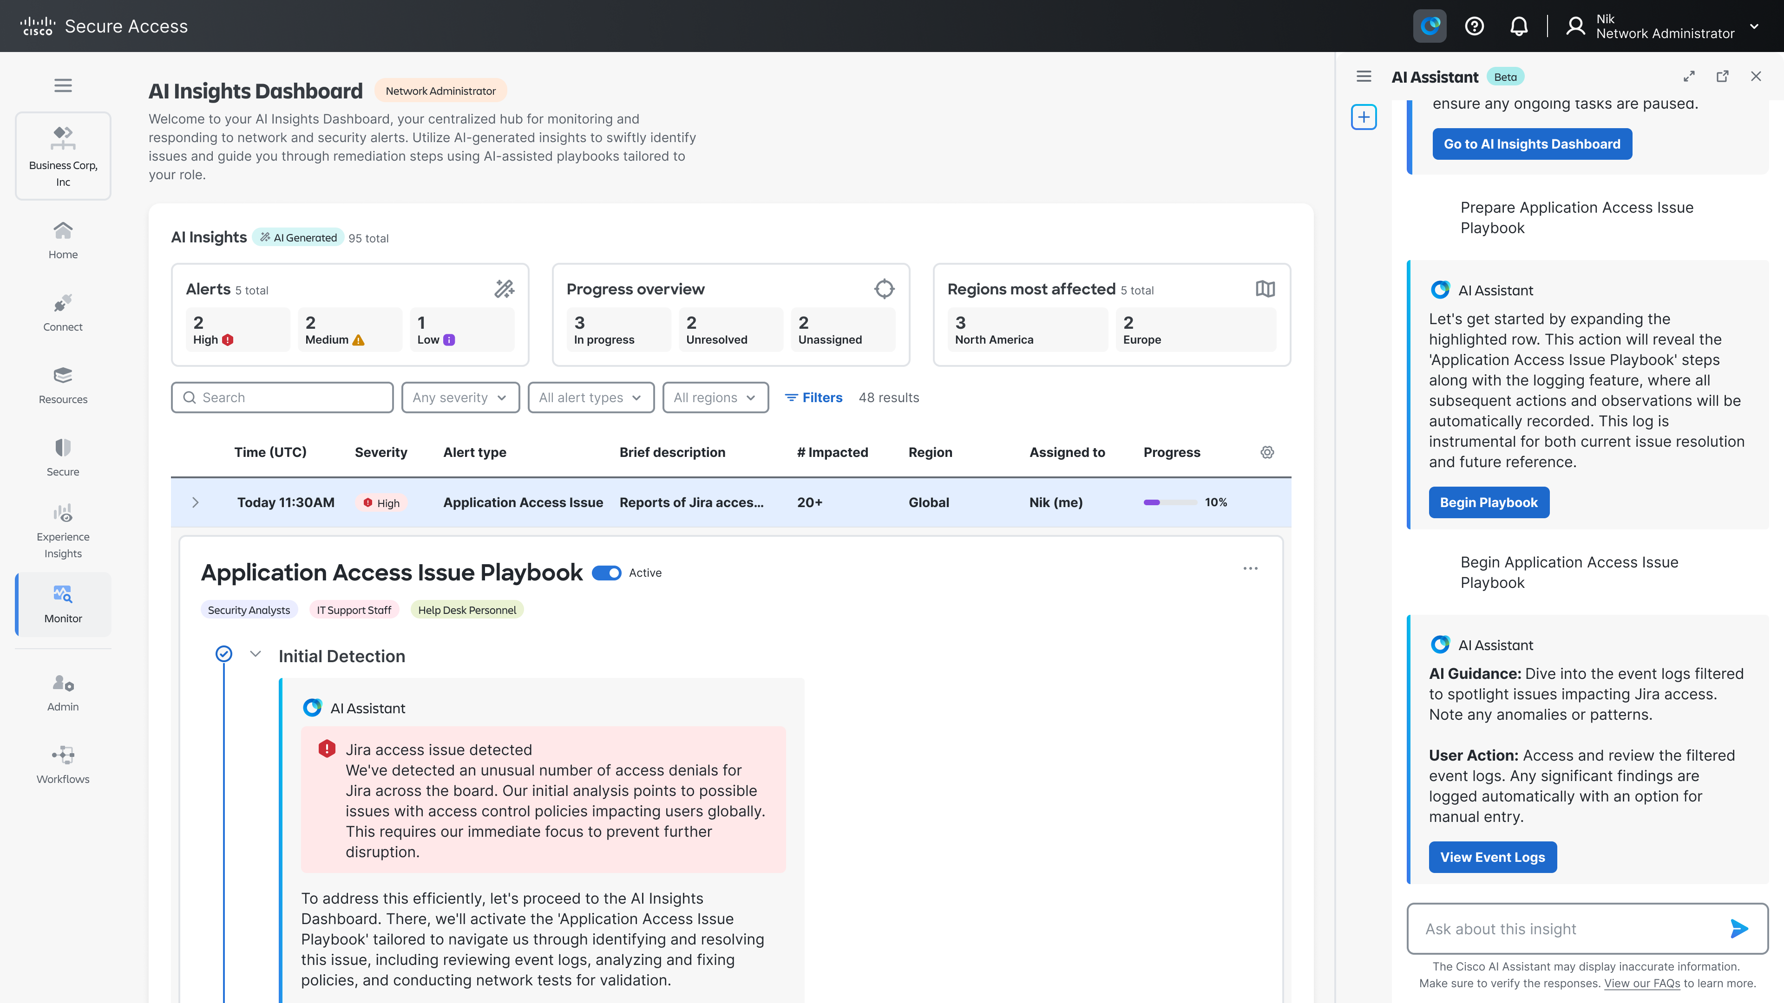Open the All alert types dropdown
The image size is (1784, 1003).
tap(591, 397)
